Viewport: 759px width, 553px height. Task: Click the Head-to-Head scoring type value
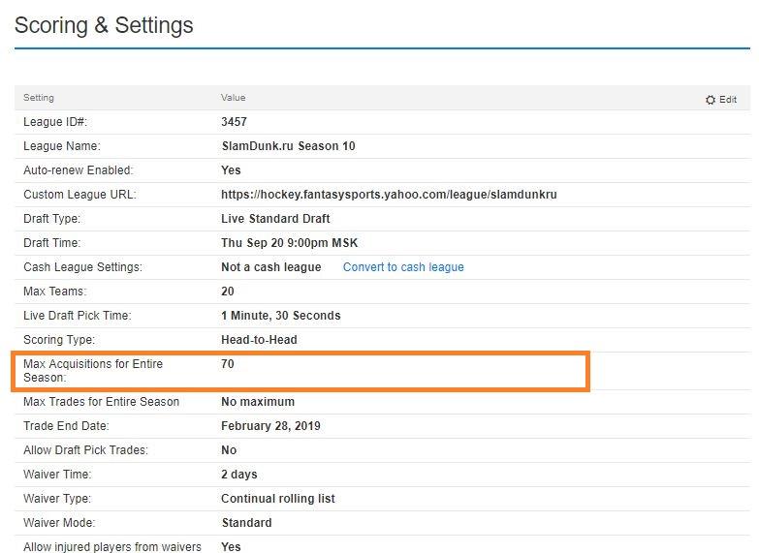[259, 340]
